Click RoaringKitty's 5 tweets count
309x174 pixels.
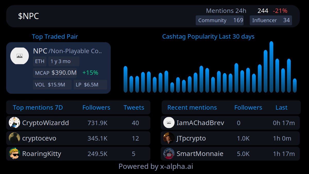(x=134, y=154)
